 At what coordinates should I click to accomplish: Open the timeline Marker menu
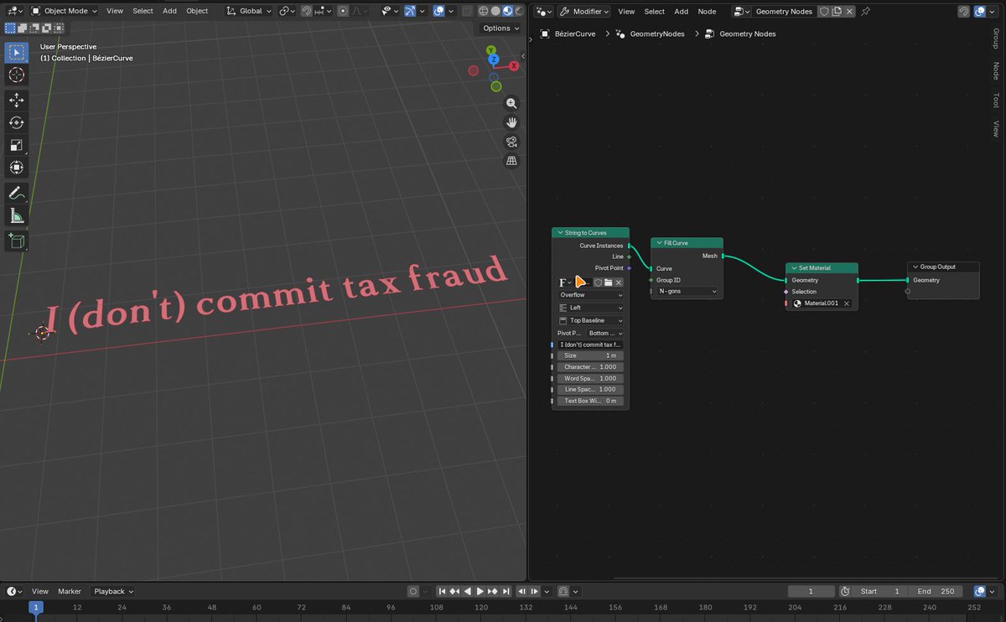(x=70, y=591)
